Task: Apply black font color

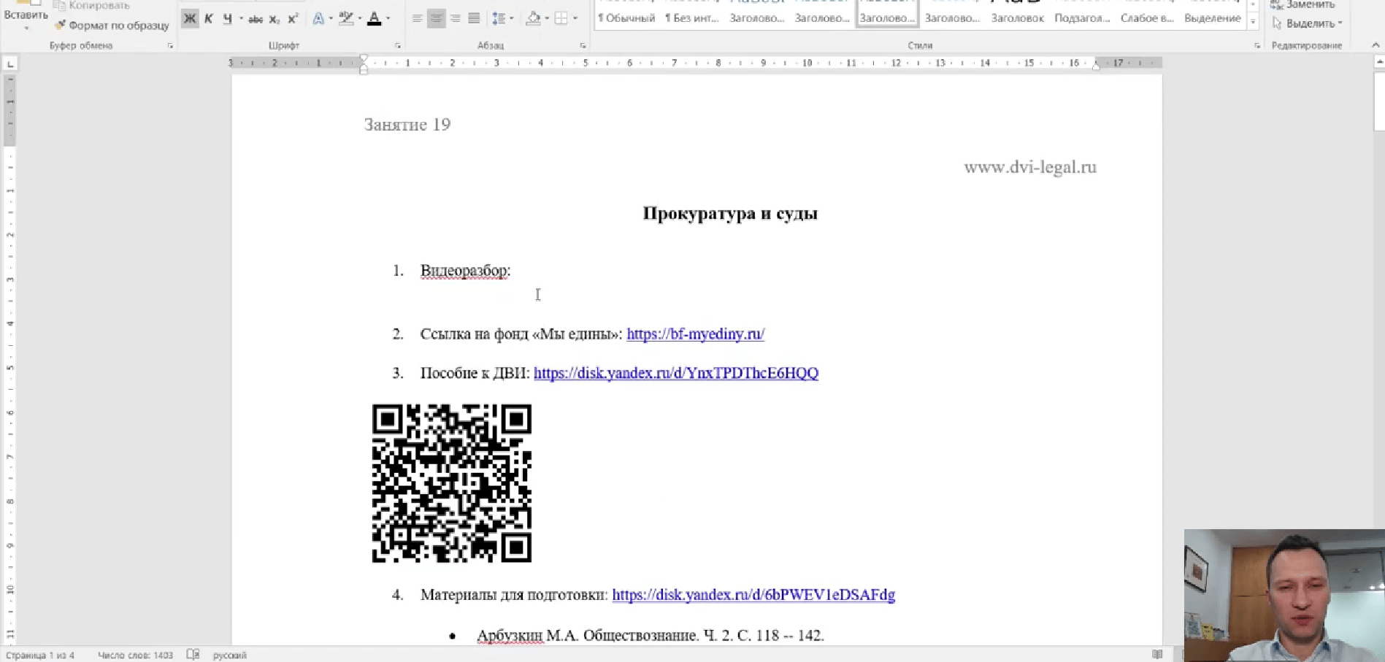Action: pos(375,19)
